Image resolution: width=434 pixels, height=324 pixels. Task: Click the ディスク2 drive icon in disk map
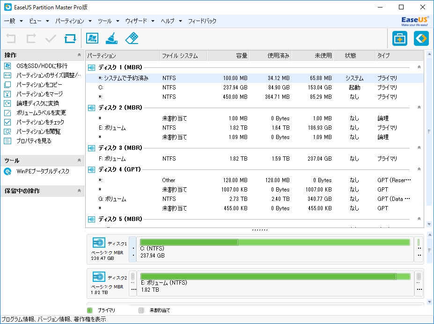(99, 277)
